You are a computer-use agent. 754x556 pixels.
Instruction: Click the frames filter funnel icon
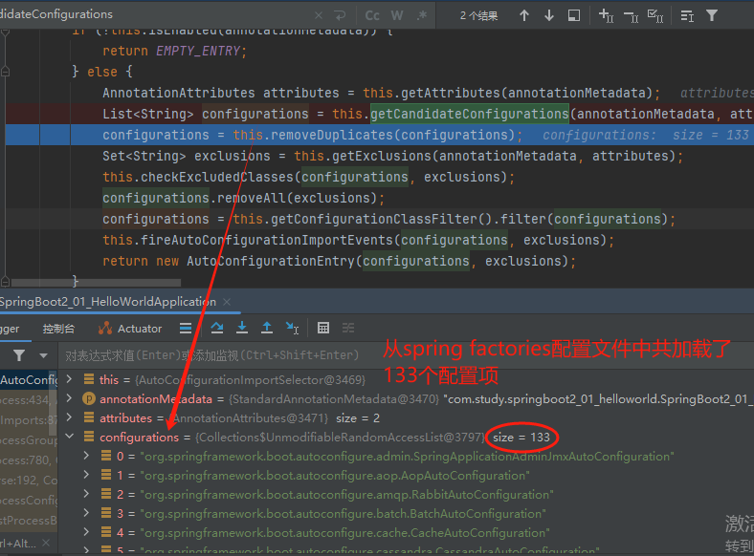pyautogui.click(x=19, y=355)
